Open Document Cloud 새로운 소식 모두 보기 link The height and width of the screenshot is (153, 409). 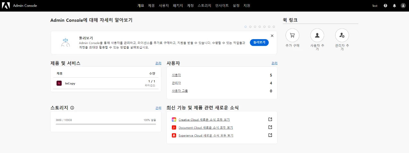coord(206,128)
